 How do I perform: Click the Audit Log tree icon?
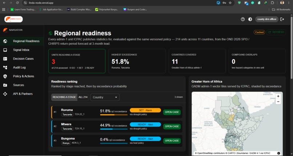click(x=5, y=67)
